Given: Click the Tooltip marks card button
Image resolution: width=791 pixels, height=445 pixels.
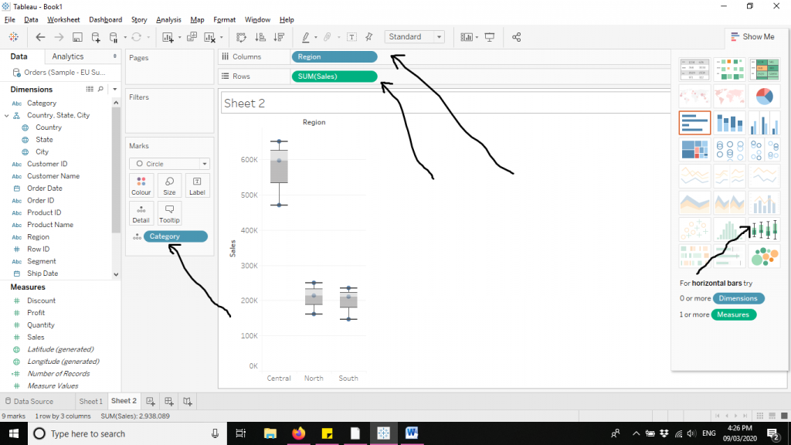Looking at the screenshot, I should 169,213.
